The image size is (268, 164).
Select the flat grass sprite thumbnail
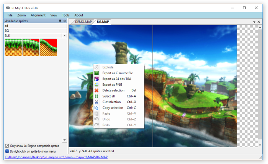pos(13,47)
